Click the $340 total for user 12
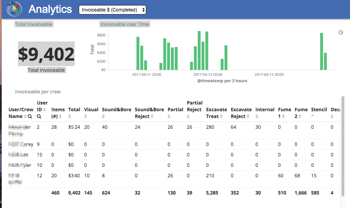This screenshot has height=208, width=350. pyautogui.click(x=74, y=176)
